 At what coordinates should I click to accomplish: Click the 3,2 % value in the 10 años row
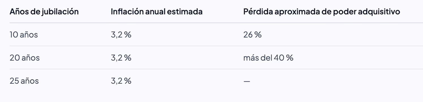coord(121,35)
